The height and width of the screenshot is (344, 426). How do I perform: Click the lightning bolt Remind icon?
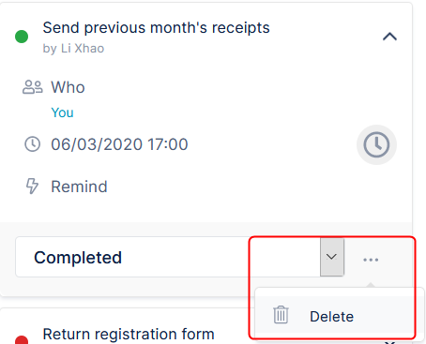pos(32,187)
